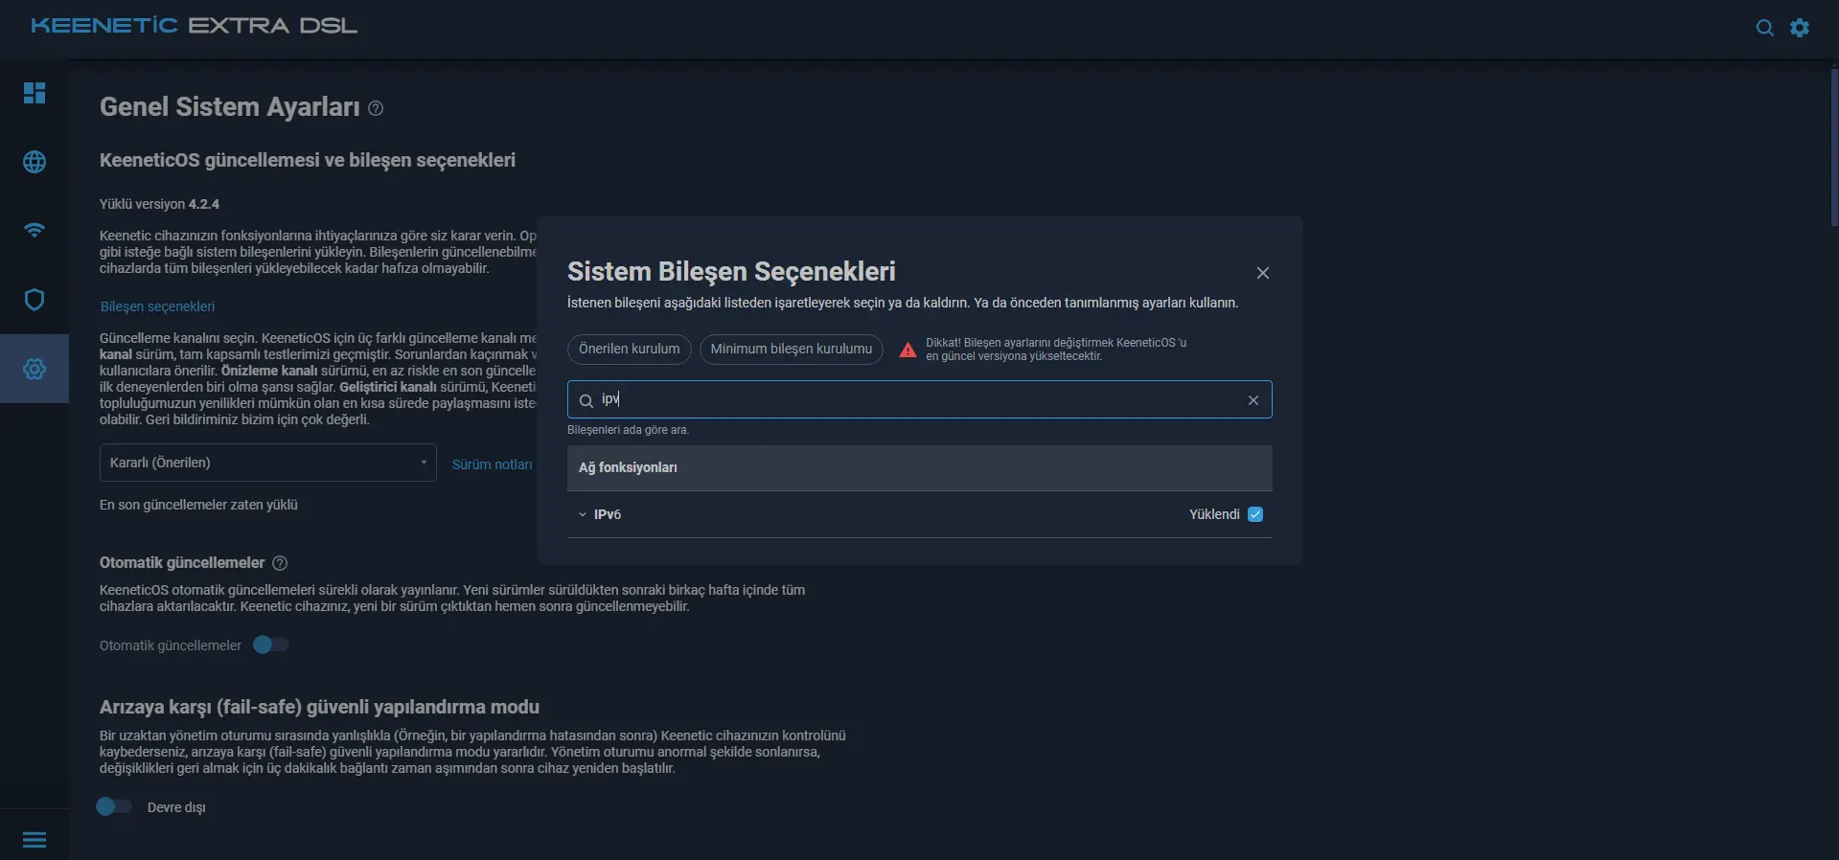Viewport: 1839px width, 860px height.
Task: Open the Sürüm notları link
Action: (x=492, y=464)
